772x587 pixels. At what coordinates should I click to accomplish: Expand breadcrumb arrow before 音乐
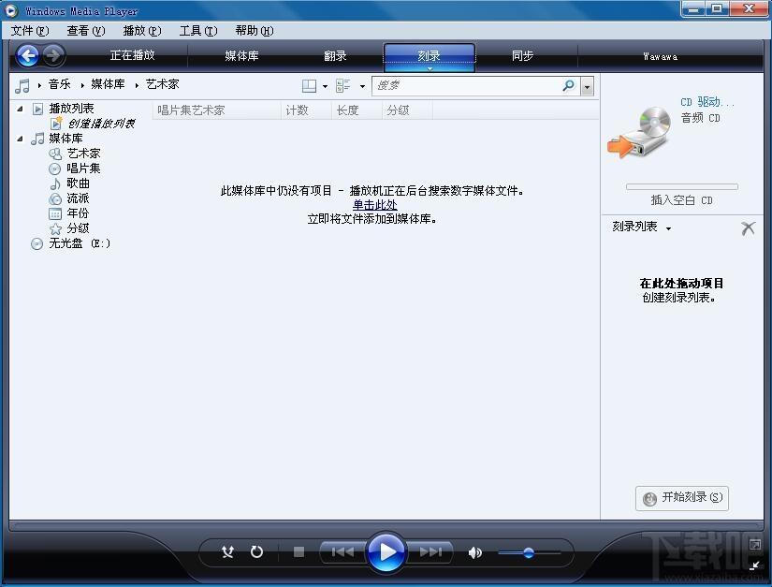tap(39, 86)
